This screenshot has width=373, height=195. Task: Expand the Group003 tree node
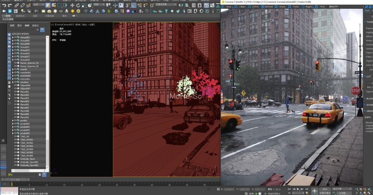13,37
